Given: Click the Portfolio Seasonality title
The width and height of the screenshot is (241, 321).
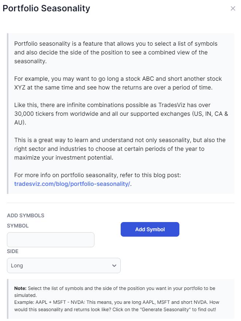Looking at the screenshot, I should [x=46, y=8].
